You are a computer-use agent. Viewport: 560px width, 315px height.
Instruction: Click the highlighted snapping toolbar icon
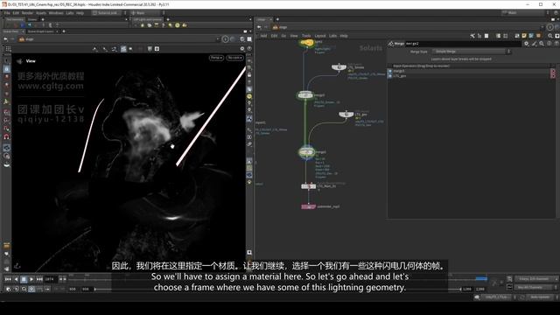(x=123, y=49)
